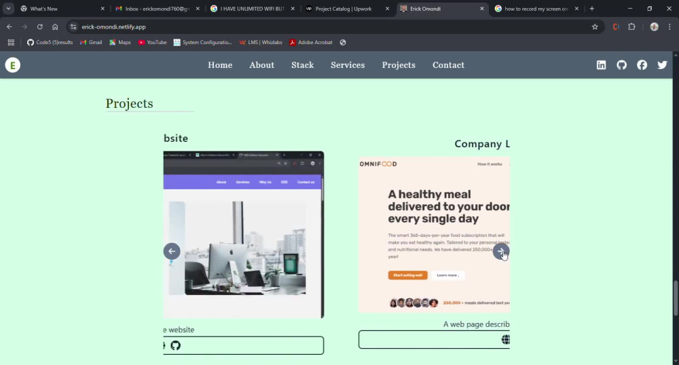Go to previous project with left arrow
This screenshot has height=365, width=679.
pyautogui.click(x=172, y=251)
